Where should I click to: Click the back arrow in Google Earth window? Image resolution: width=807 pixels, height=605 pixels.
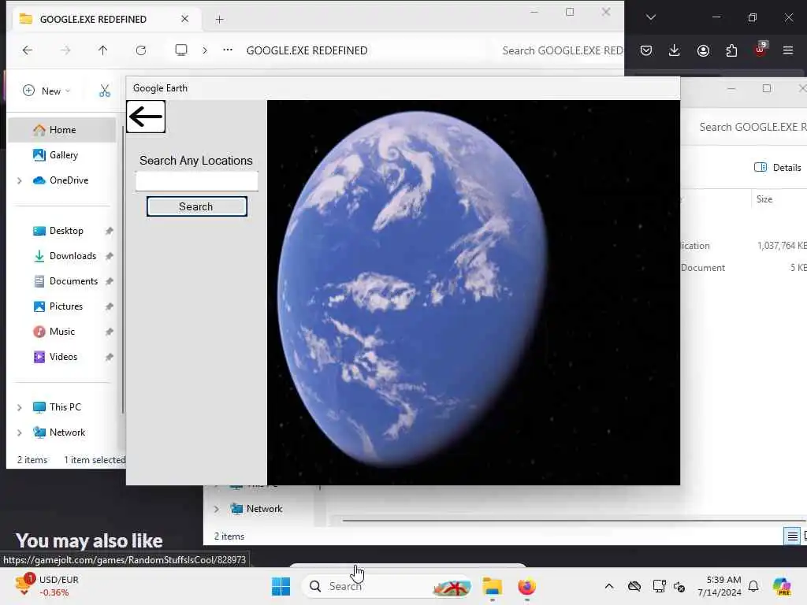click(x=146, y=117)
